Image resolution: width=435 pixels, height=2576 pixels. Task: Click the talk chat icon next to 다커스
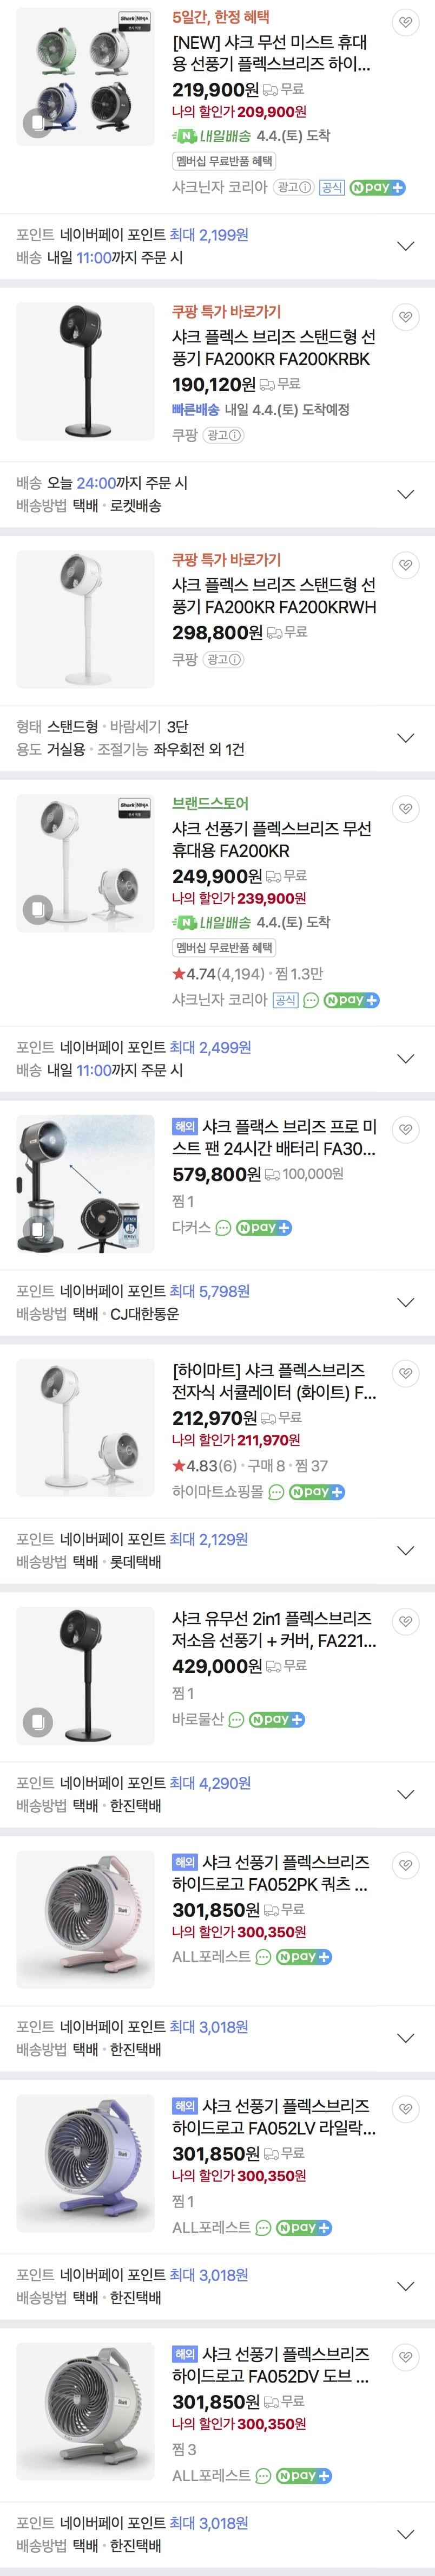pyautogui.click(x=223, y=1227)
